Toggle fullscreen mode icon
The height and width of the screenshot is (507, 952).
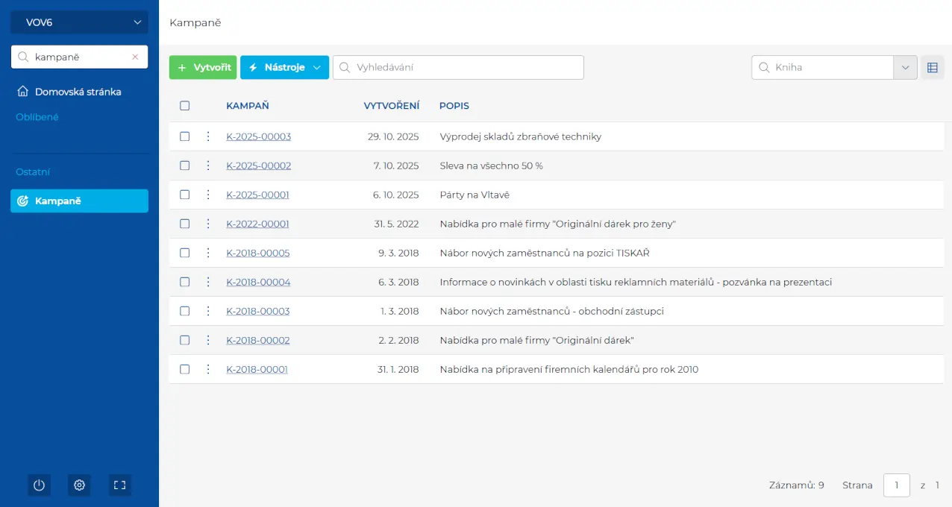pyautogui.click(x=119, y=485)
